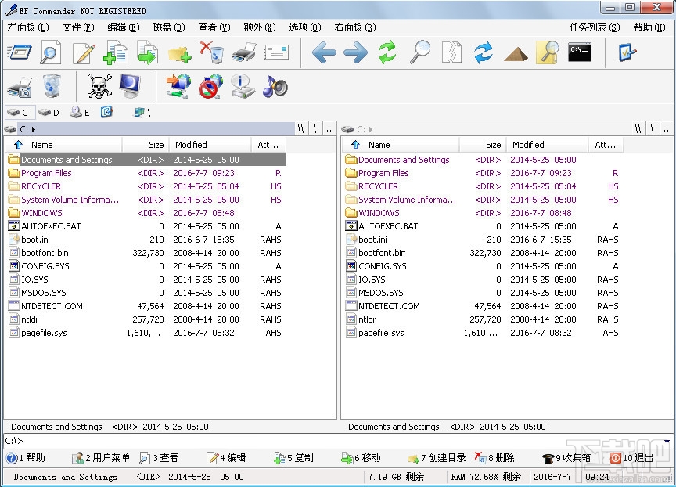Click the printer icon in the top toolbar
This screenshot has width=676, height=487.
(244, 53)
